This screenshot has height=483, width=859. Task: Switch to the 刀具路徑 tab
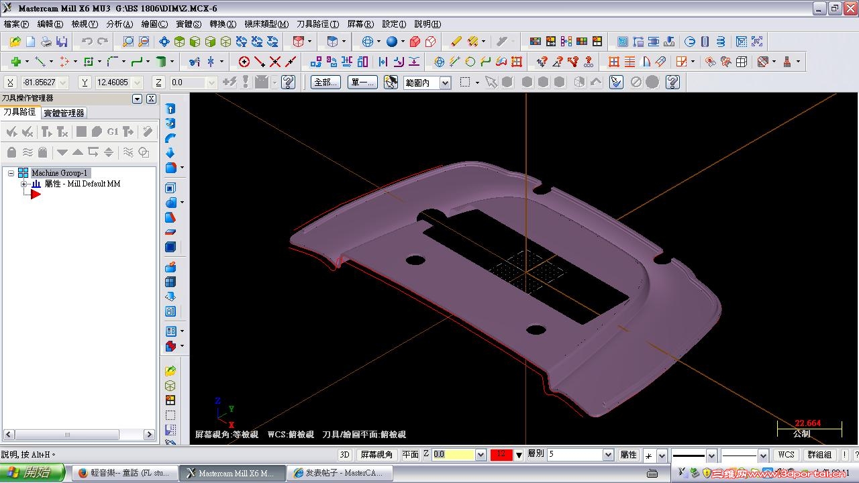coord(19,112)
